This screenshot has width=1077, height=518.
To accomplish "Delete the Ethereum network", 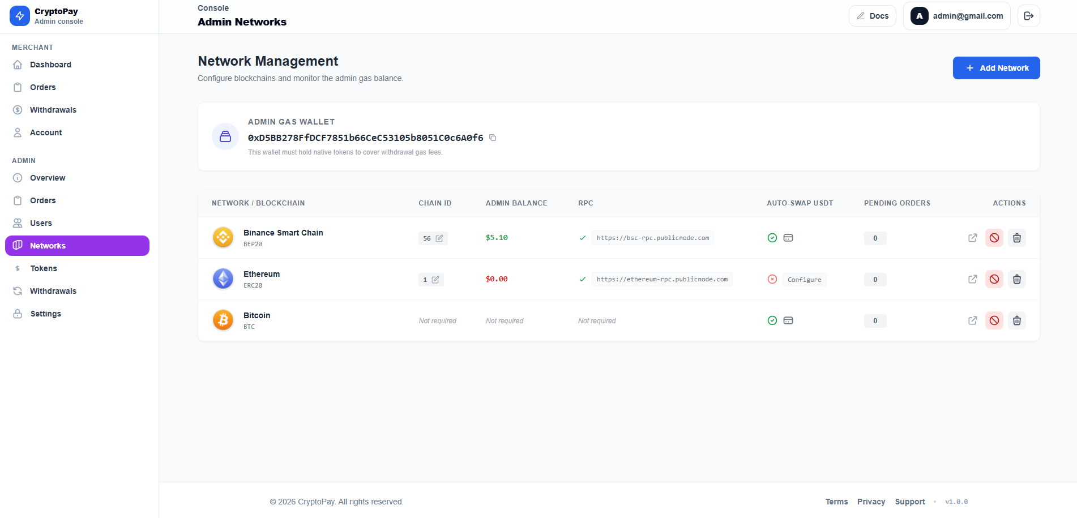I will point(1016,279).
